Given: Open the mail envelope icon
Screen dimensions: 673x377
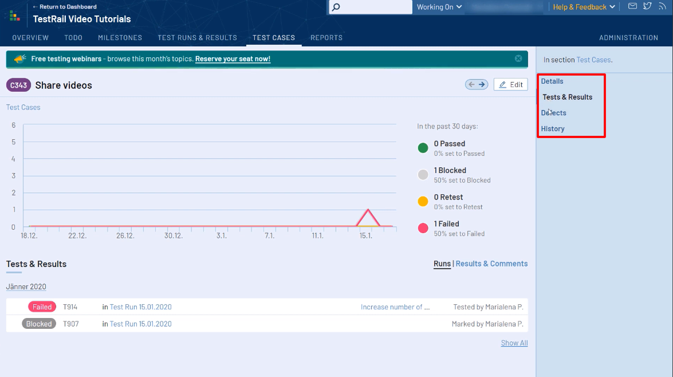Looking at the screenshot, I should 632,6.
